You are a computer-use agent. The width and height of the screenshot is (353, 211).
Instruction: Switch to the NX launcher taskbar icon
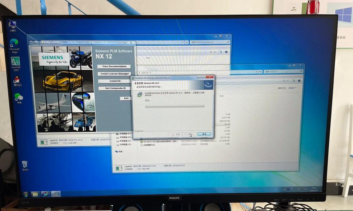click(x=46, y=194)
